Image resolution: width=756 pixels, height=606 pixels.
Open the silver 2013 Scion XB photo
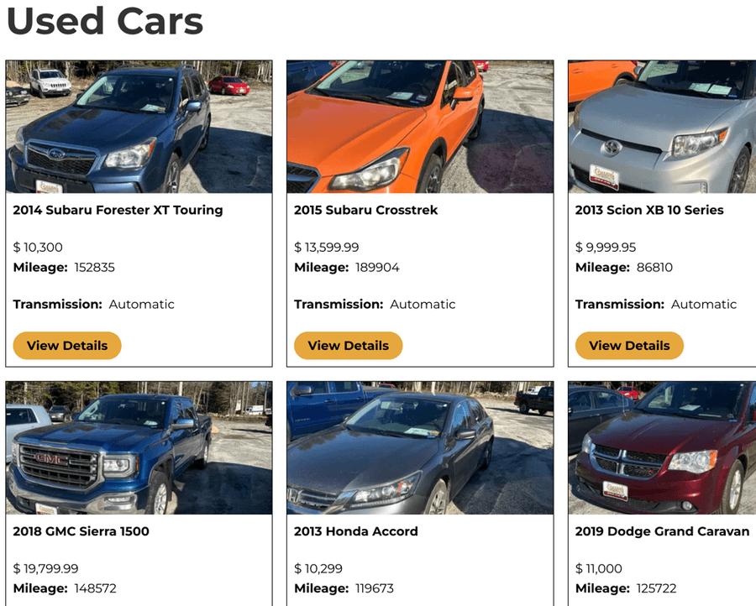tap(662, 127)
